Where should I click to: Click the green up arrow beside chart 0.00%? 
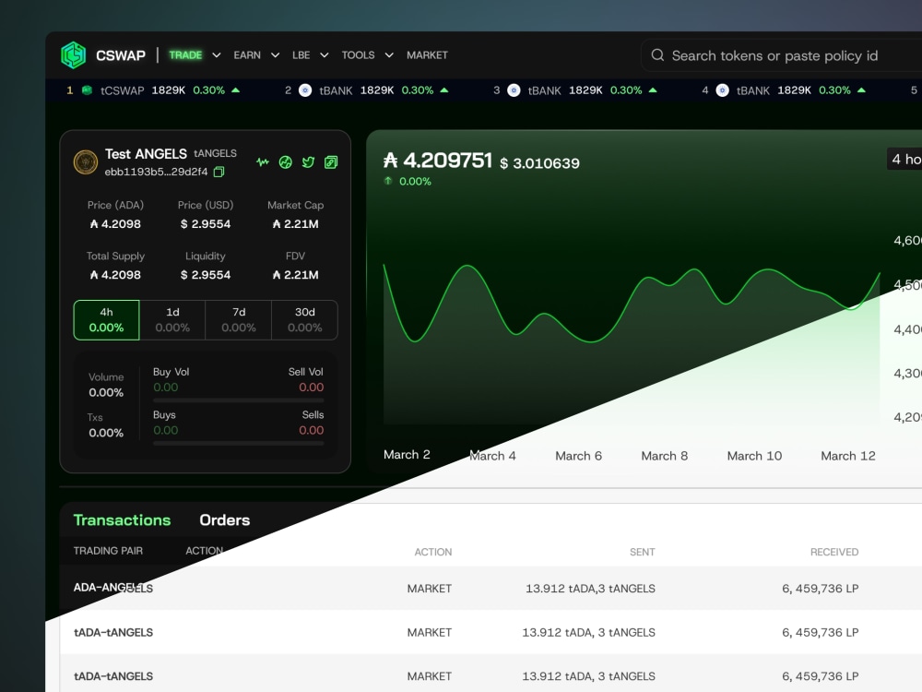388,181
